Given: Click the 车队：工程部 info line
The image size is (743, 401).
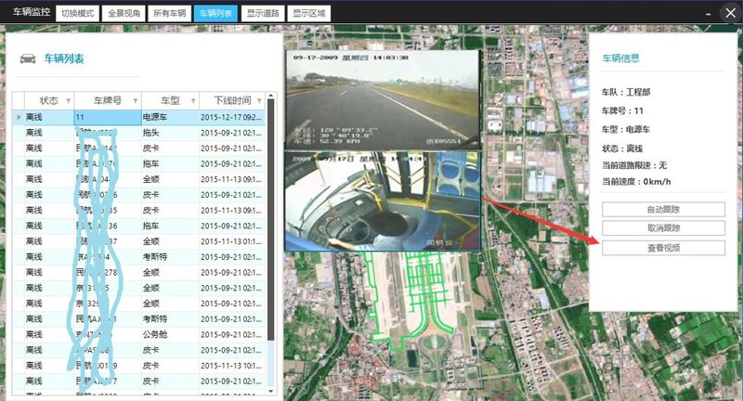Looking at the screenshot, I should pos(626,92).
